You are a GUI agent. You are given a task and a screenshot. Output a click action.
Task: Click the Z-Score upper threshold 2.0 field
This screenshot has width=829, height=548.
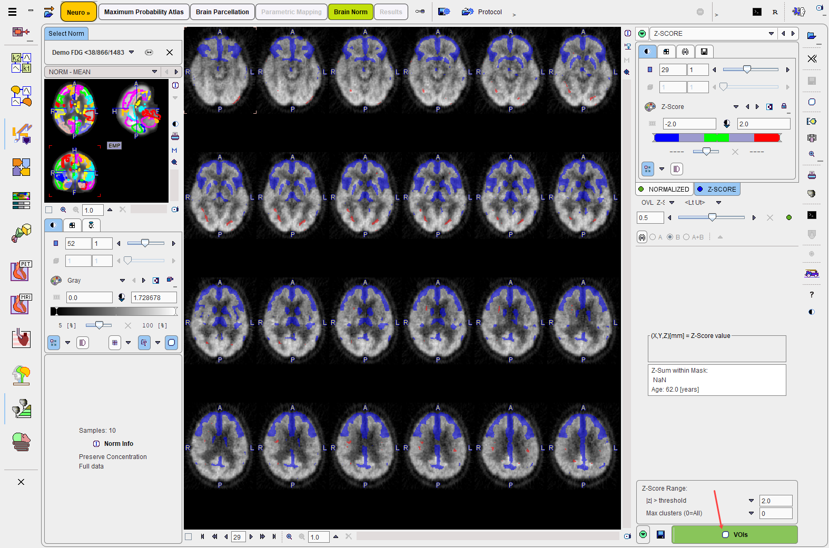[764, 124]
